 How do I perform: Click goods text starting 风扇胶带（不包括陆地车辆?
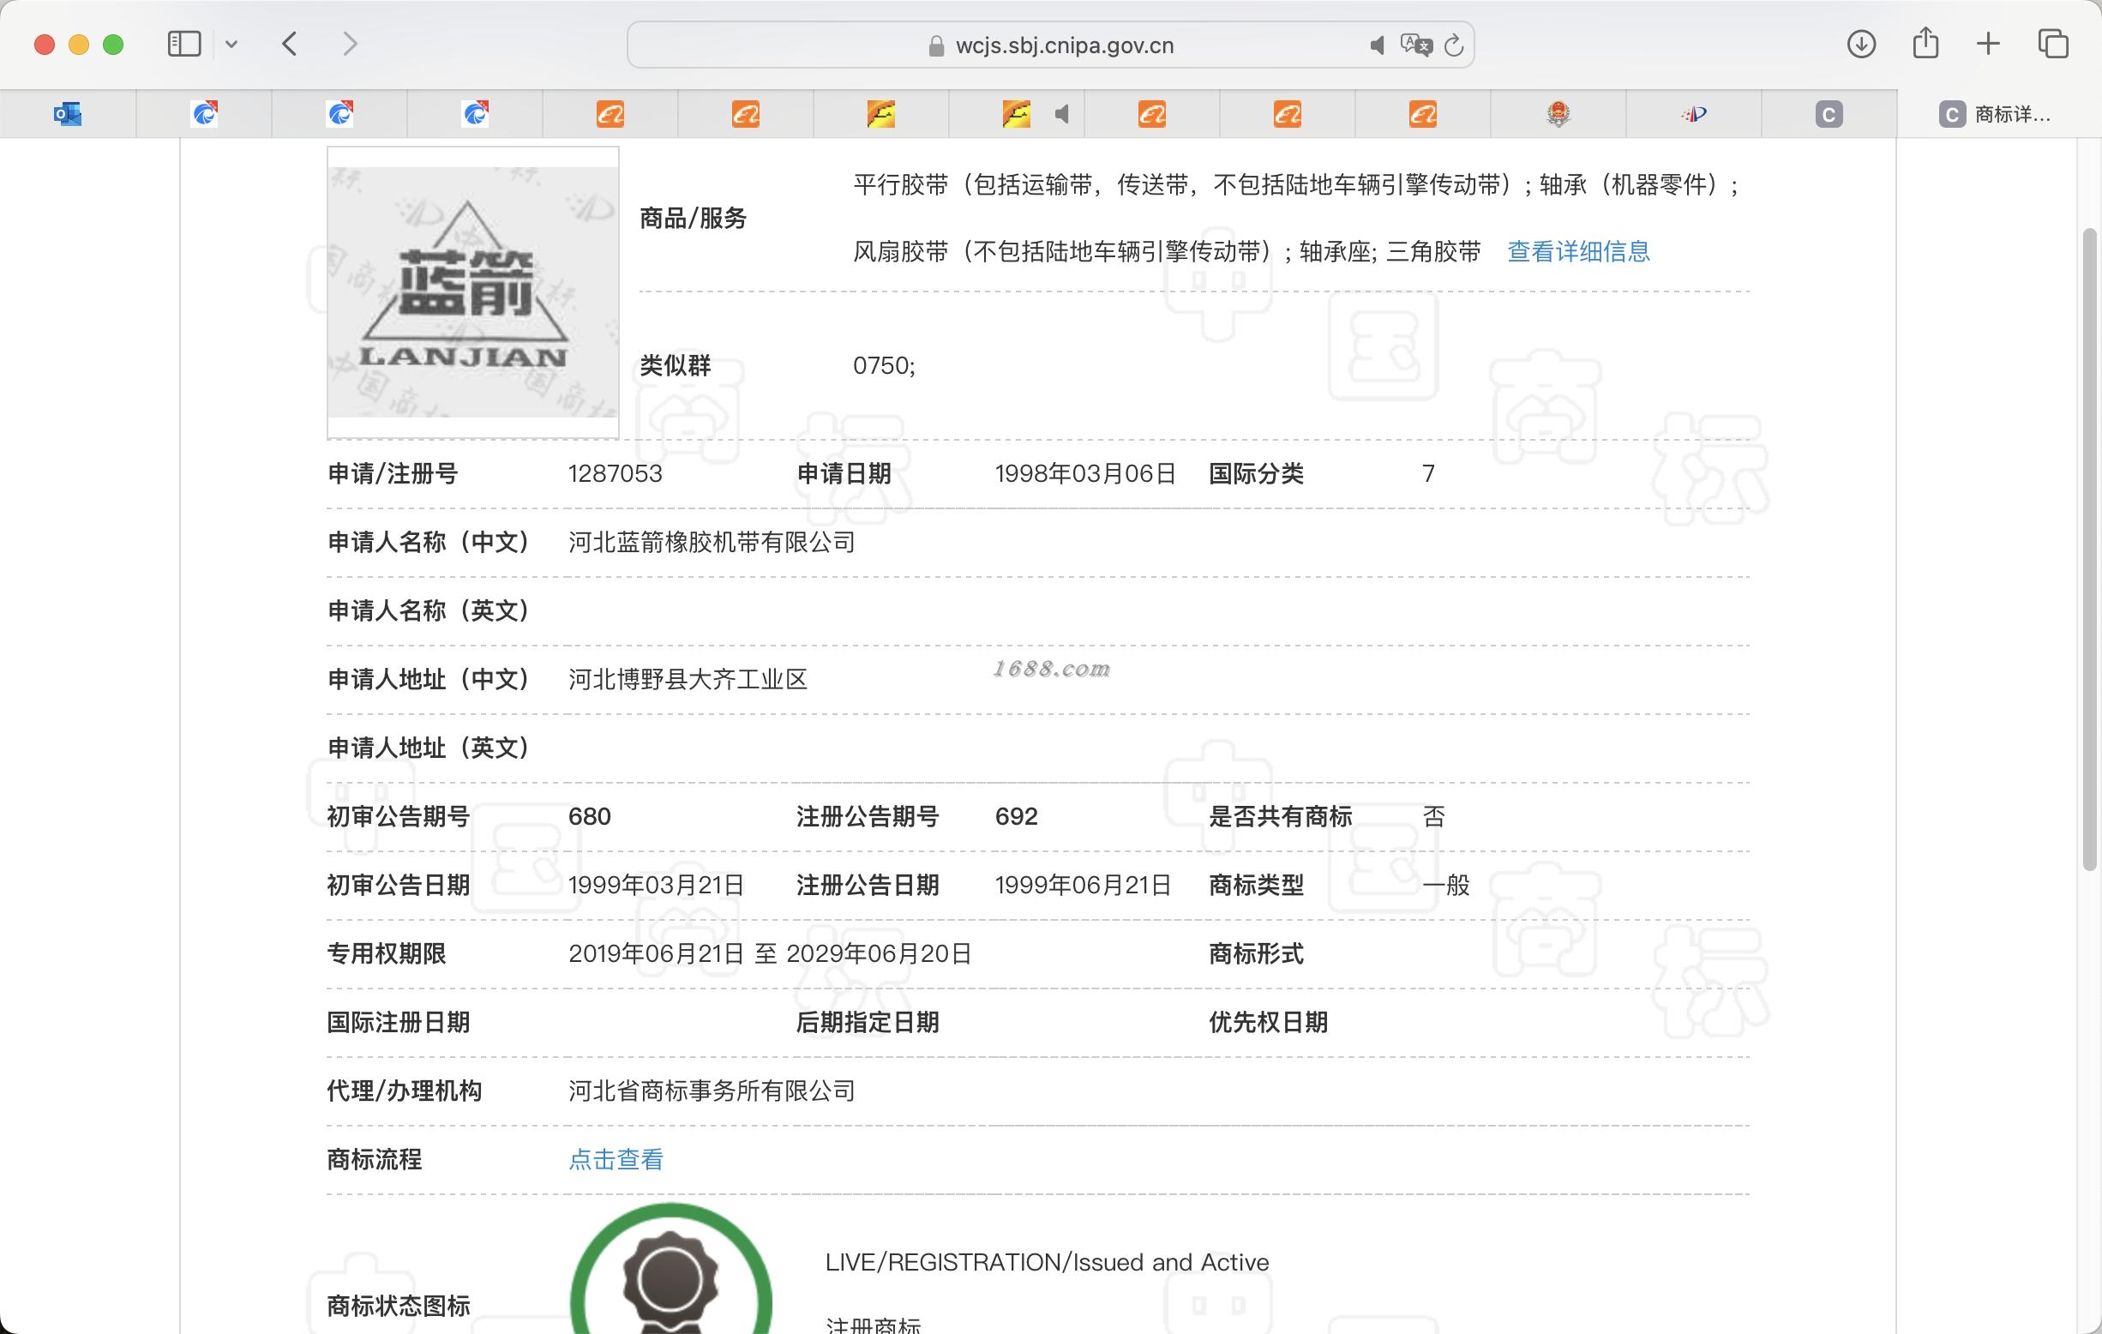[1166, 251]
